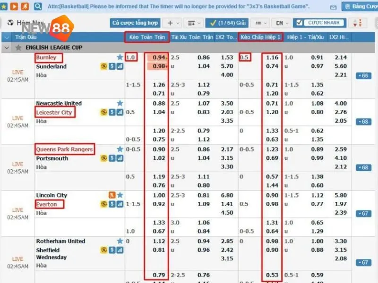Favorite the Newcastle United match star
378x283 pixels.
tap(120, 103)
